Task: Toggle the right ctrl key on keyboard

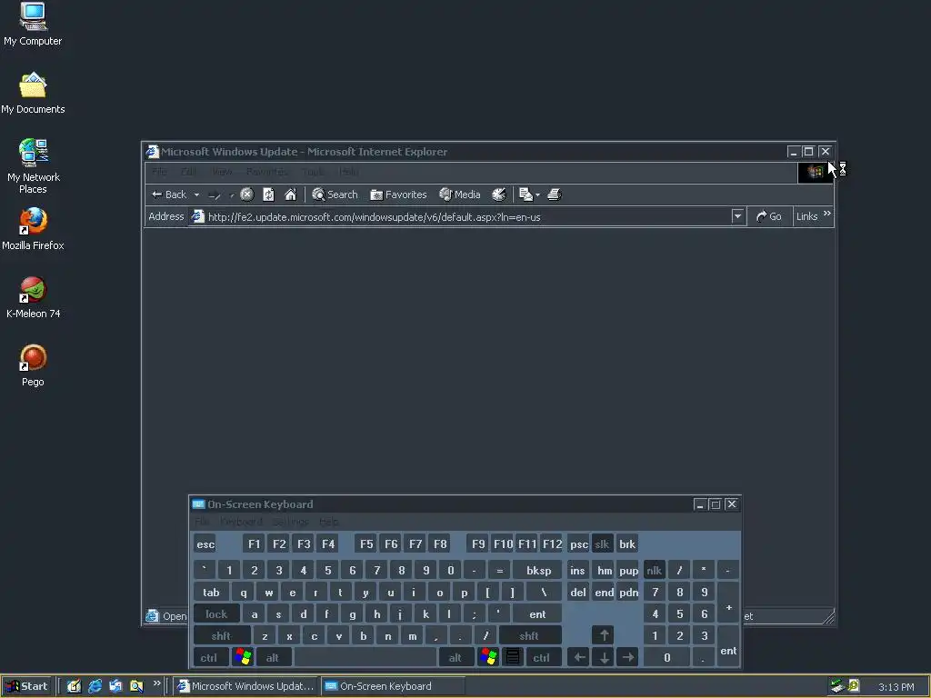Action: click(x=543, y=657)
